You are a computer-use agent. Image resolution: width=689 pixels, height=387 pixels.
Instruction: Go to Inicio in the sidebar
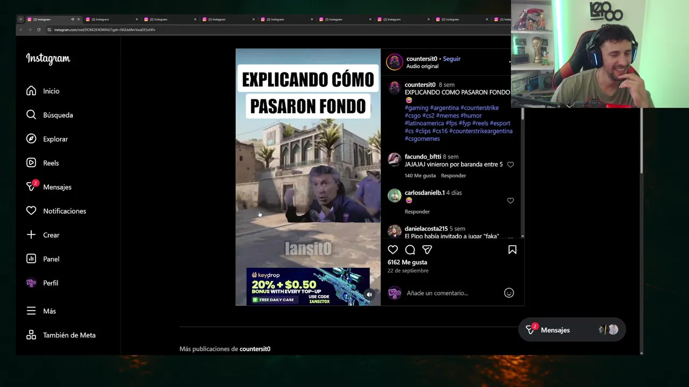43,91
